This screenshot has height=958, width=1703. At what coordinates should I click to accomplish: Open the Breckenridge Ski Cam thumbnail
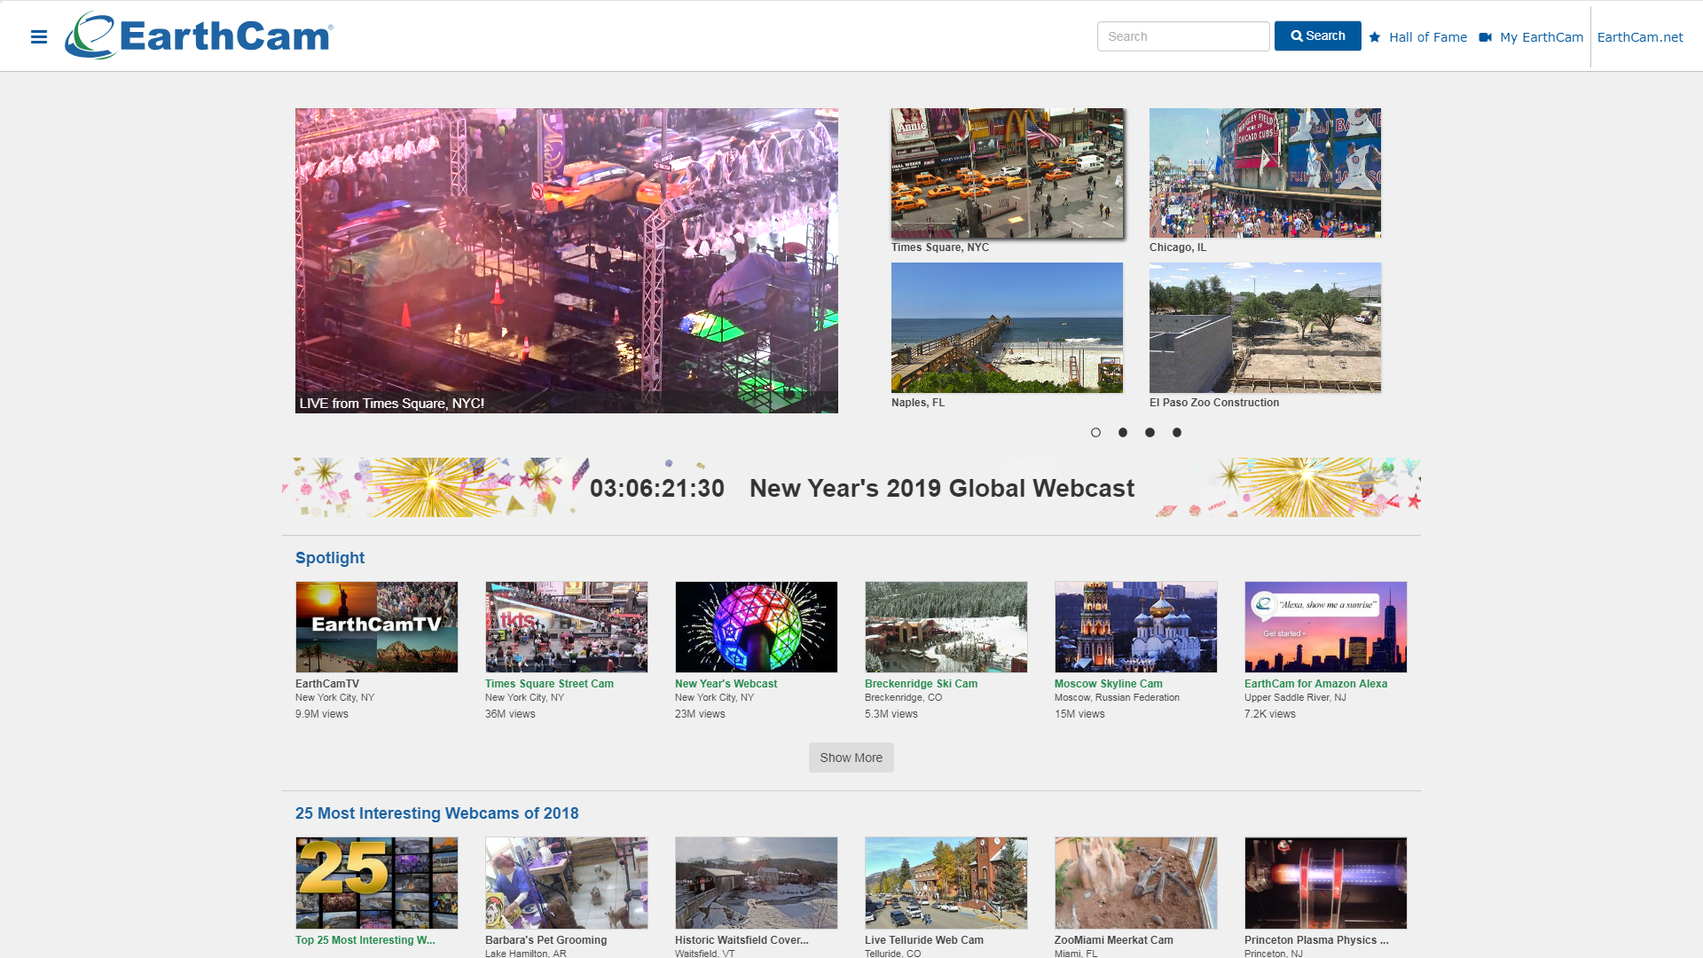(946, 627)
